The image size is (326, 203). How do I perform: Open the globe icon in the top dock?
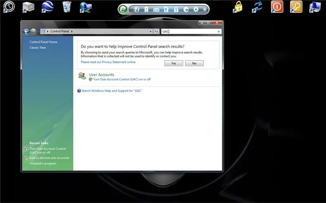tap(137, 9)
